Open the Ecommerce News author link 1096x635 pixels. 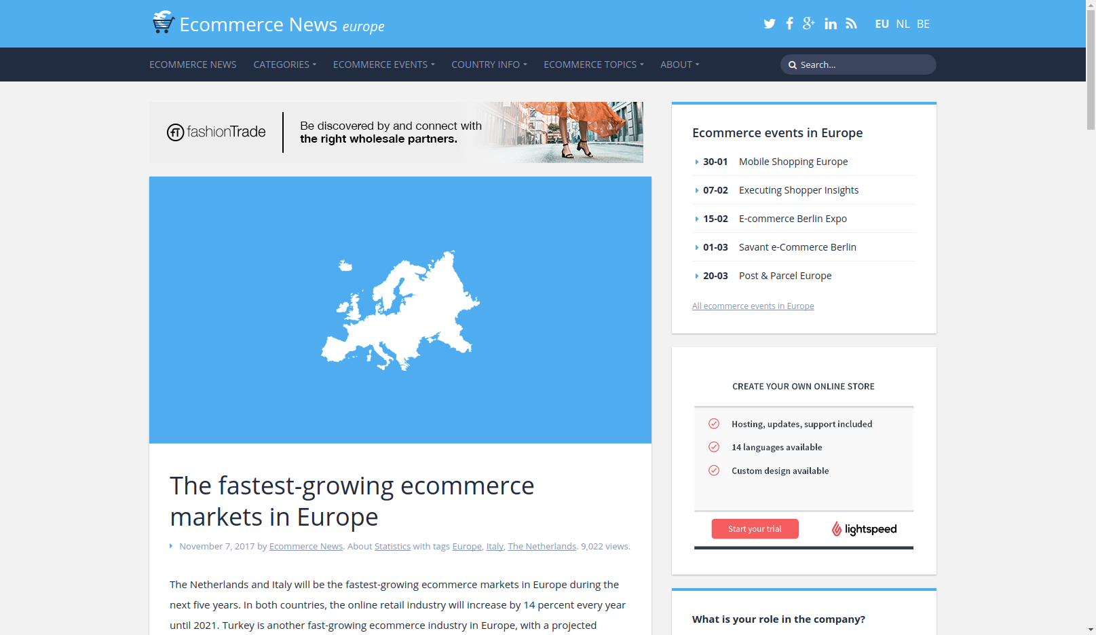[x=306, y=546]
